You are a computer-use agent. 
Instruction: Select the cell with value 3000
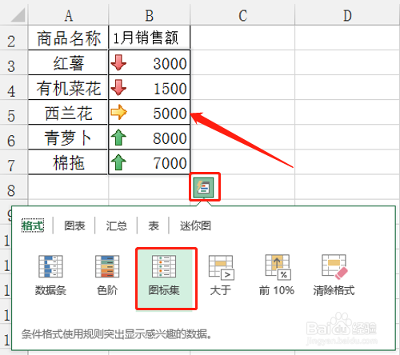tap(150, 62)
